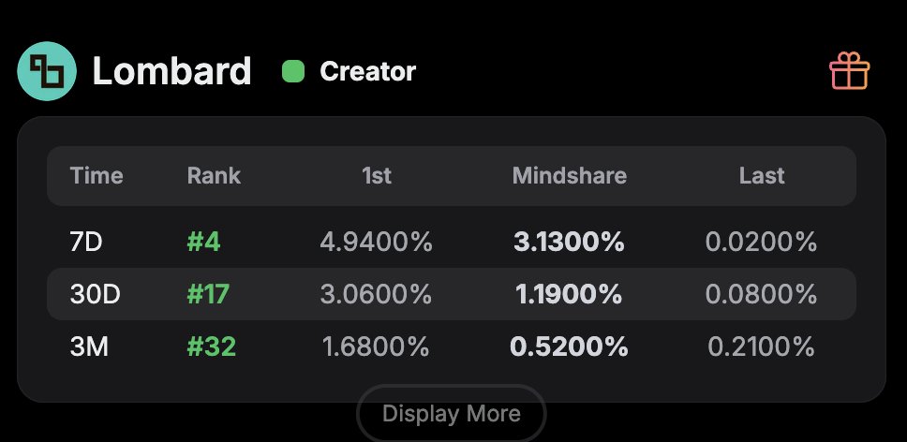Click the Last column header
Image resolution: width=907 pixels, height=442 pixels.
pyautogui.click(x=761, y=175)
